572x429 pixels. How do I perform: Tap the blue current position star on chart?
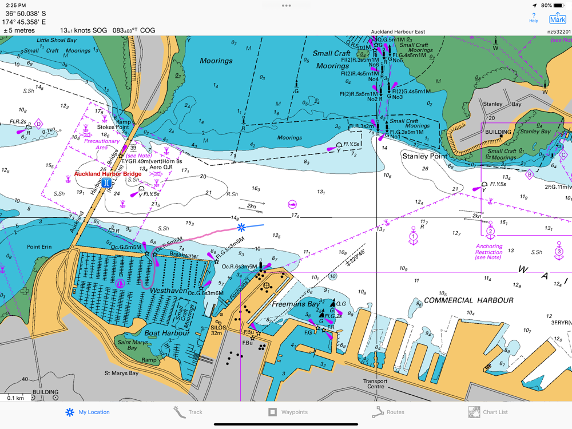(241, 228)
